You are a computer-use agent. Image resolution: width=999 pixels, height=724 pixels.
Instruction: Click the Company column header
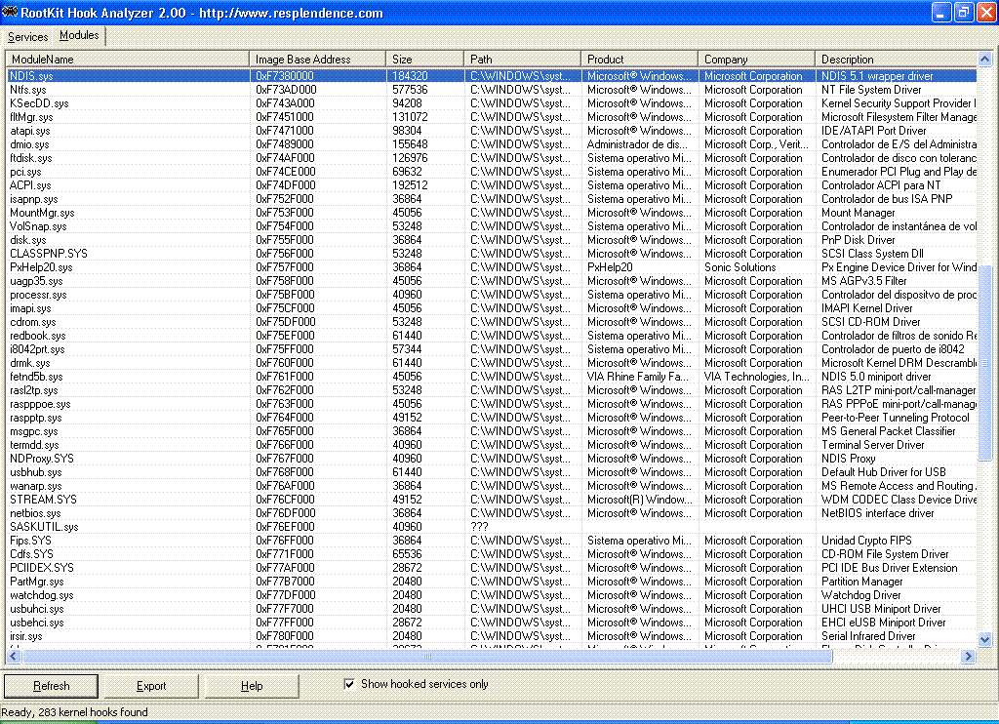pyautogui.click(x=756, y=60)
